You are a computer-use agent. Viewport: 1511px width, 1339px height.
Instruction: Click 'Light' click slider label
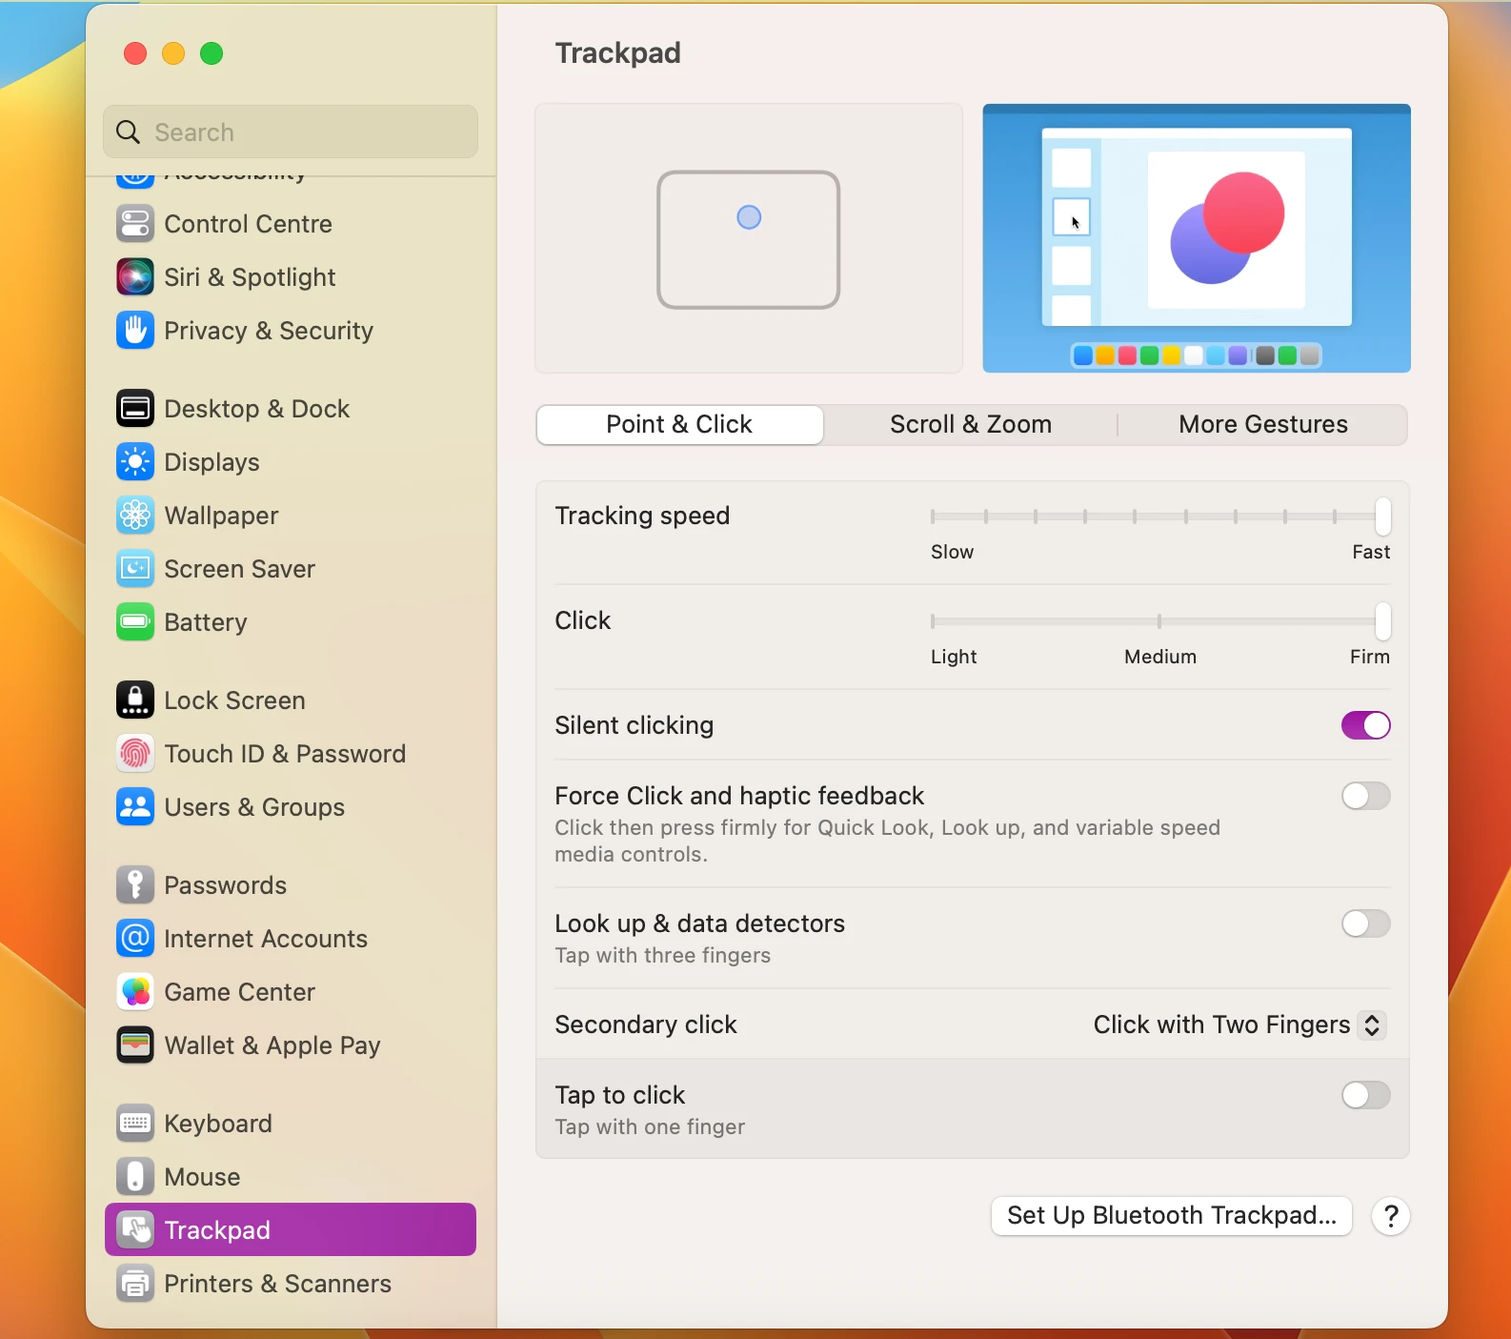954,657
